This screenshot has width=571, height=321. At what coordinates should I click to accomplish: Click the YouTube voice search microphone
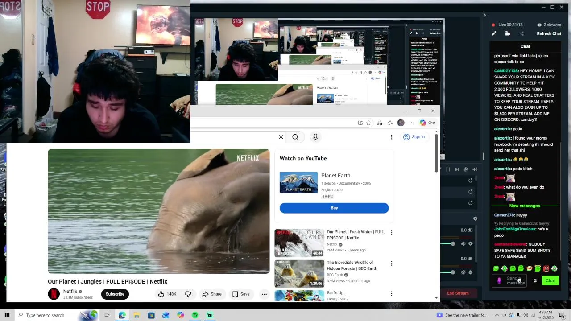pos(315,137)
